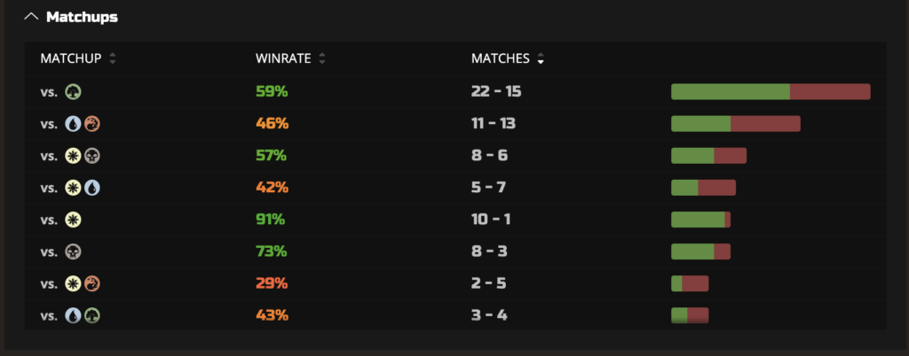Click the green win segment of 22 - 15 bar
Screen dimensions: 909x356
click(x=730, y=92)
